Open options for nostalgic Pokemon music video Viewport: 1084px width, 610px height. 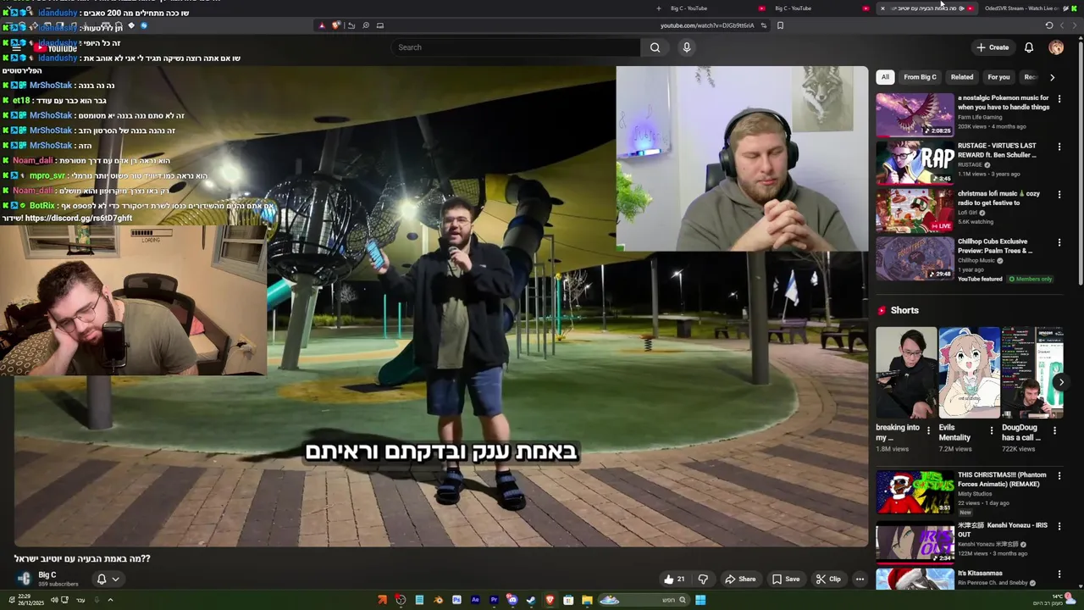(1059, 99)
